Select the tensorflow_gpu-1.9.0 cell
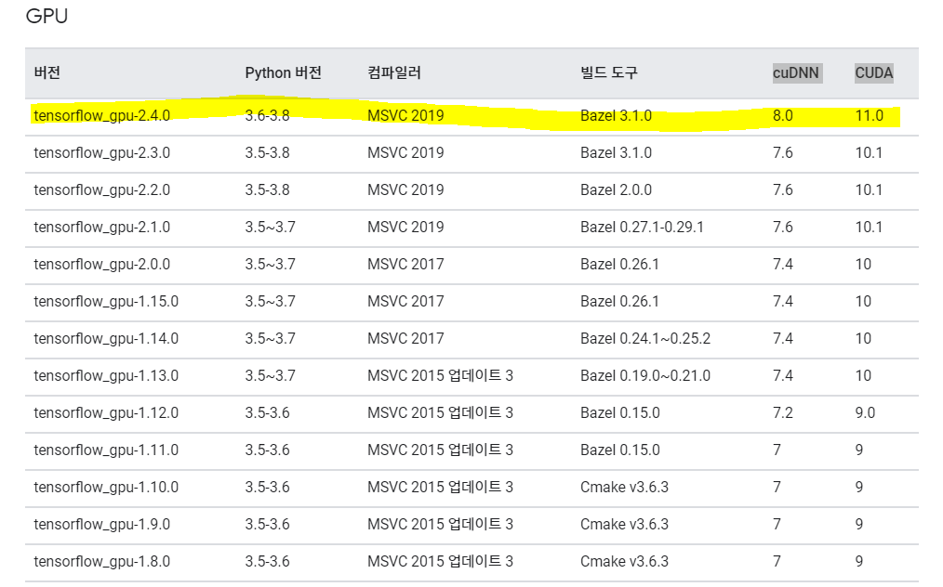Viewport: 943px width, 587px height. pyautogui.click(x=101, y=525)
